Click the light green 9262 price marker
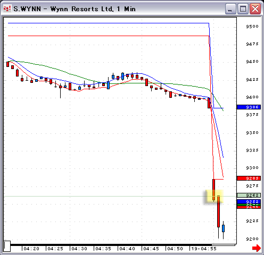Screen dimensions: 264x255 [249, 195]
